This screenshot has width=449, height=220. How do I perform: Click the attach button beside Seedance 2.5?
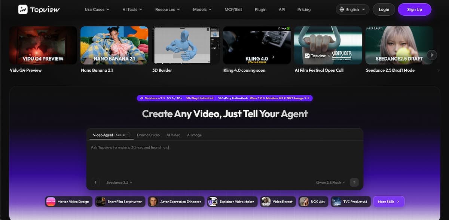(95, 182)
